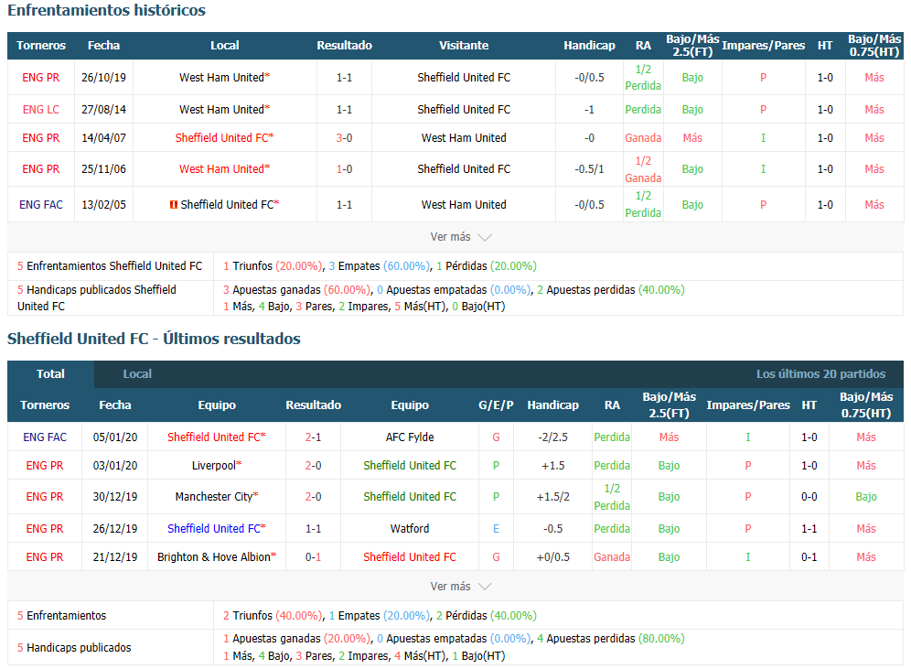Click the red card icon next to Sheffield United FC on 13/02/05
Viewport: 911px width, 669px height.
tap(173, 205)
